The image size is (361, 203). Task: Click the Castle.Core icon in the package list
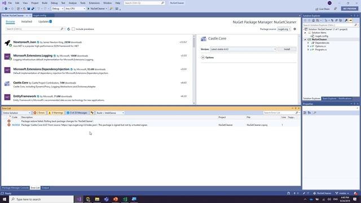click(7, 83)
